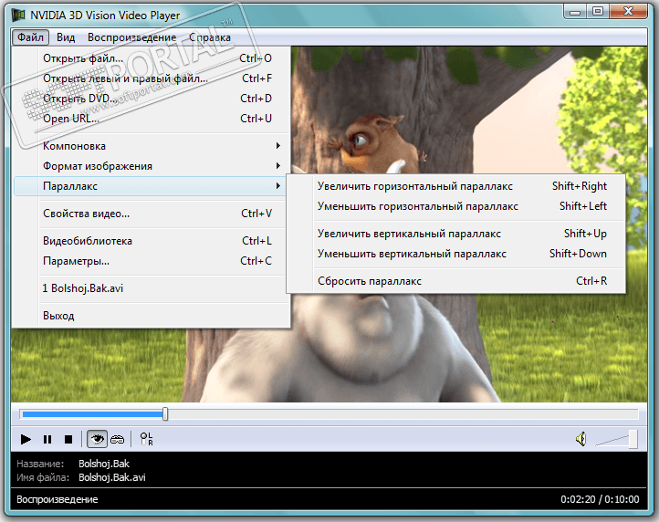Click the time display 0:02:20 / 0:10:00
659x522 pixels.
coord(600,499)
